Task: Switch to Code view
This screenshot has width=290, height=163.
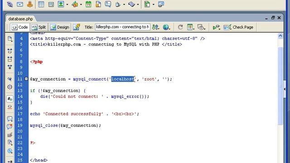Action: tap(20, 27)
